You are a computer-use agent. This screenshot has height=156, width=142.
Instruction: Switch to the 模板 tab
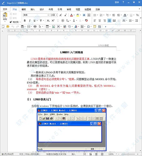click(24, 9)
